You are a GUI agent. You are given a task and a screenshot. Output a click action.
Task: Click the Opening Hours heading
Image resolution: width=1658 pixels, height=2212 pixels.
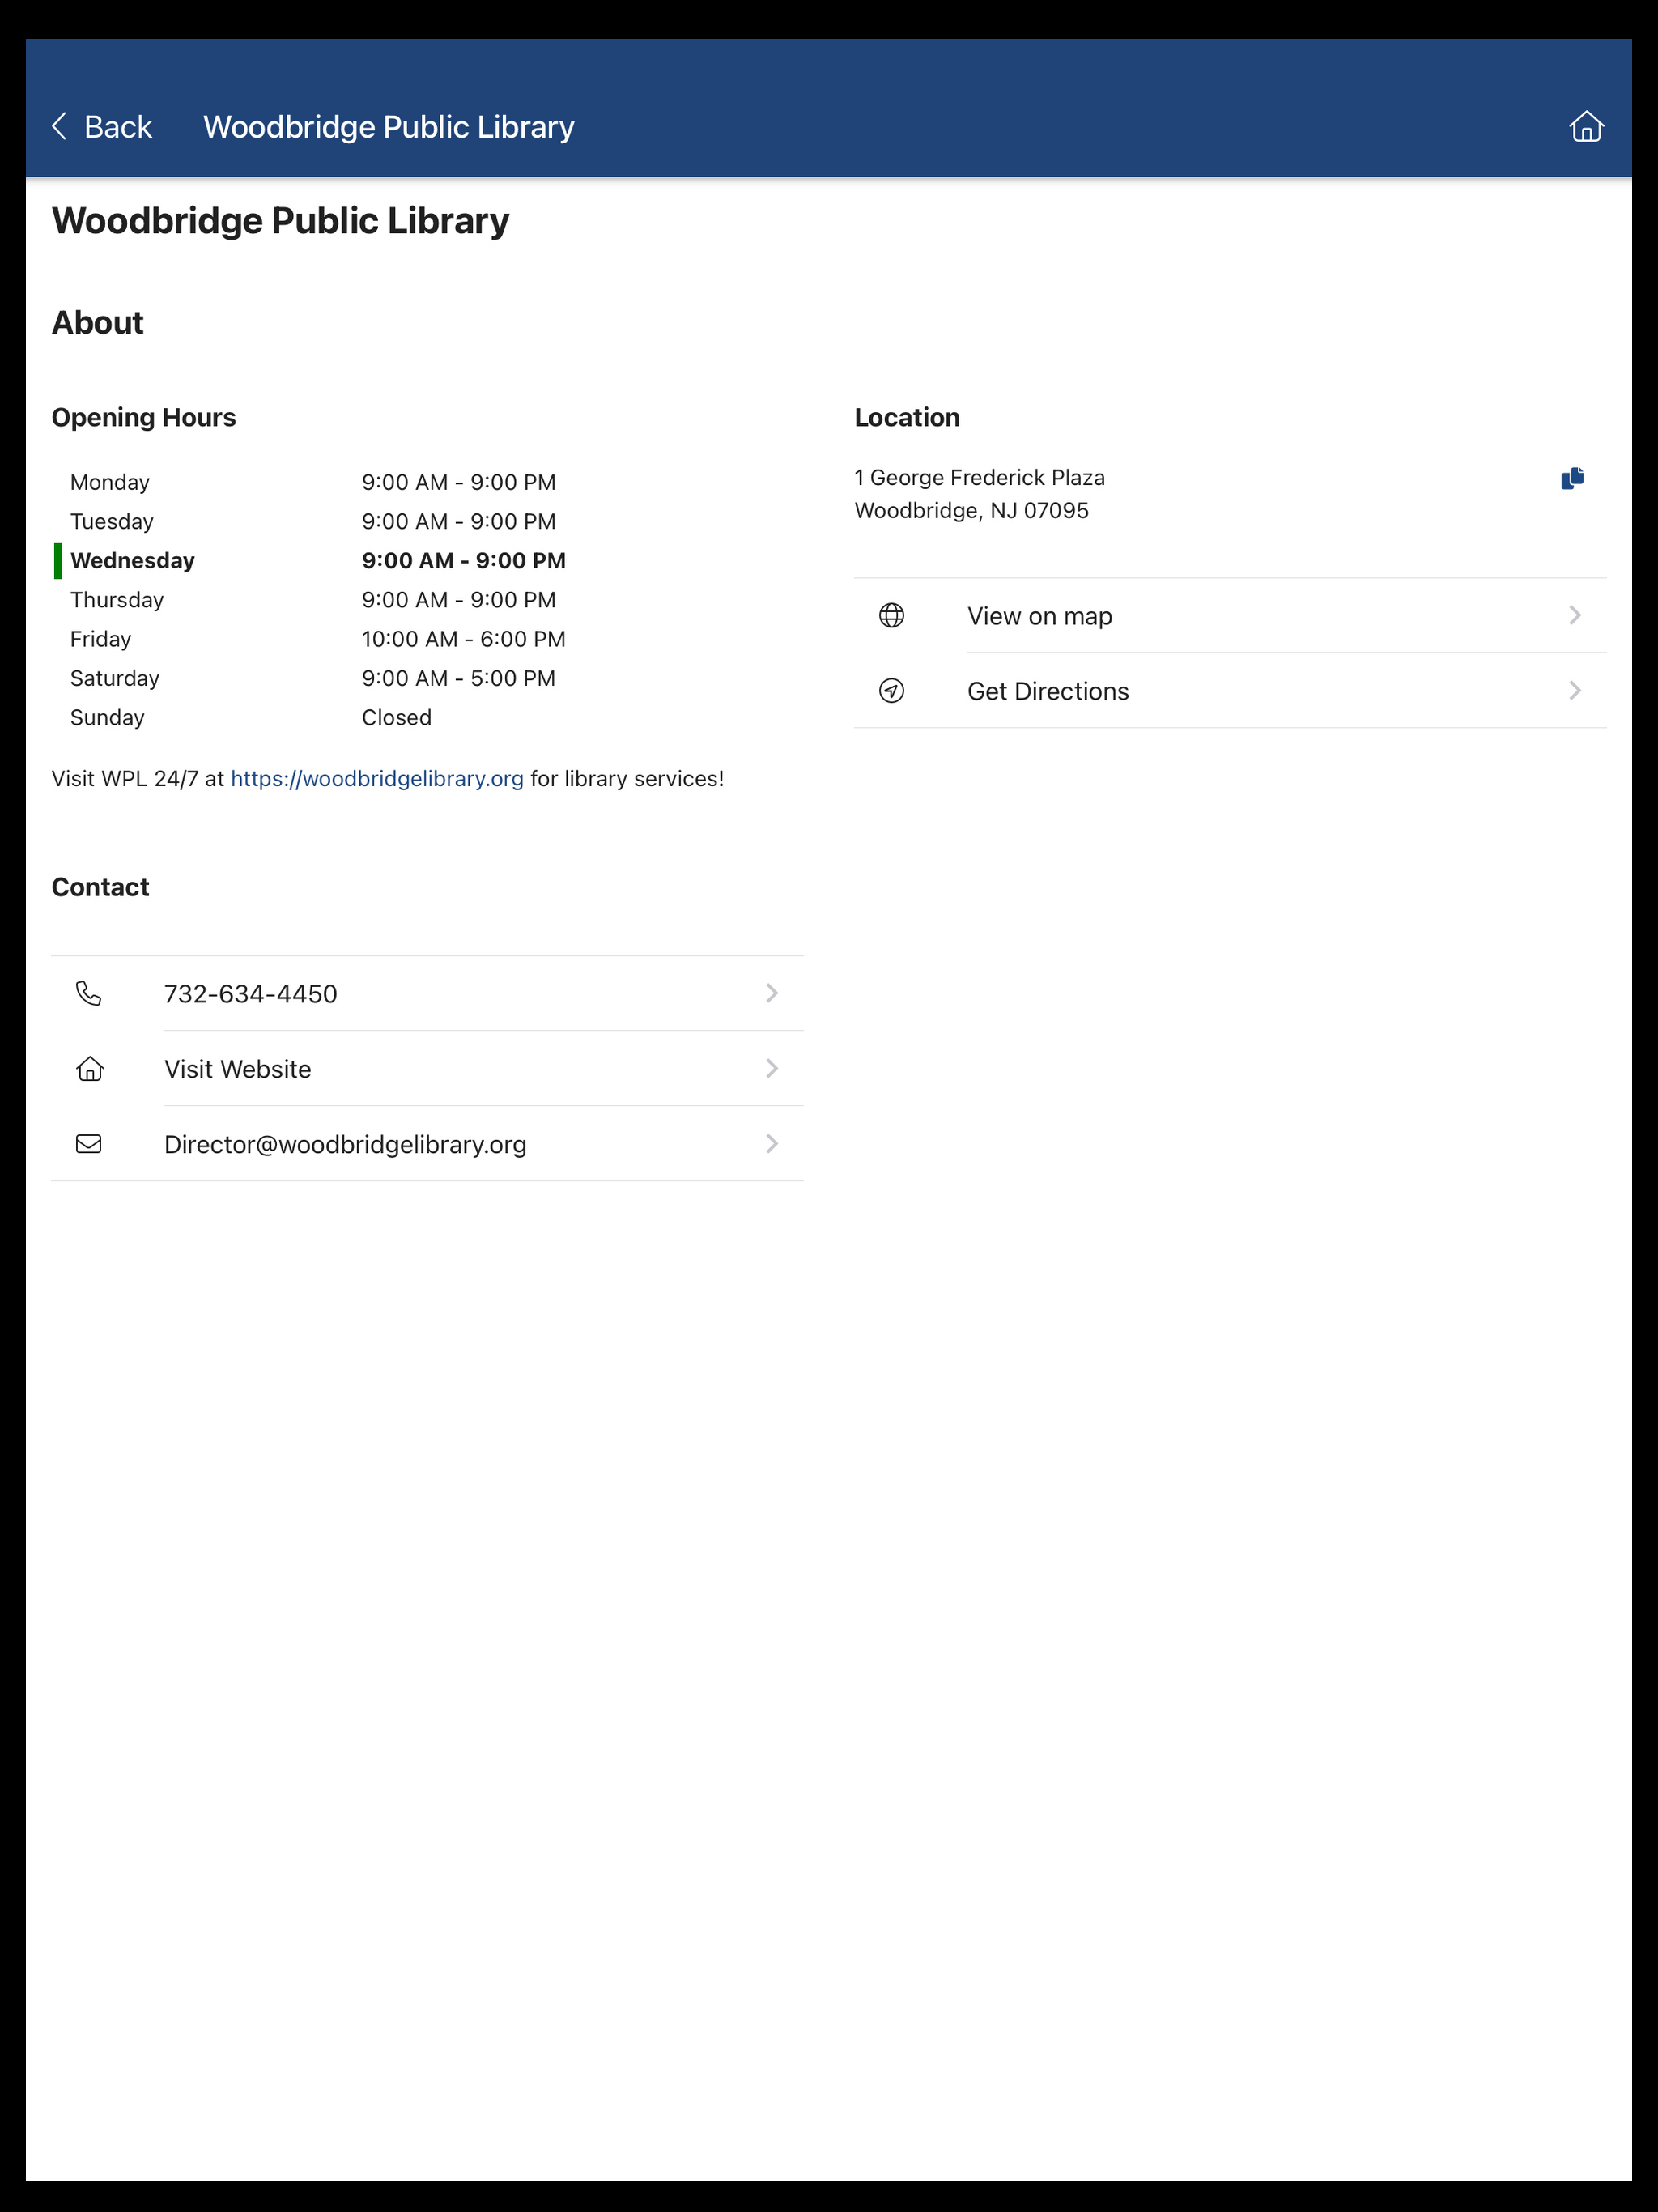pyautogui.click(x=144, y=418)
